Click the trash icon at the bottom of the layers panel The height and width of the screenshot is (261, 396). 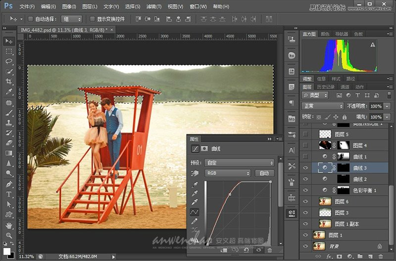click(x=380, y=257)
